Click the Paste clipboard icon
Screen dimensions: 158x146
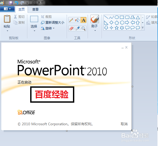click(7, 19)
